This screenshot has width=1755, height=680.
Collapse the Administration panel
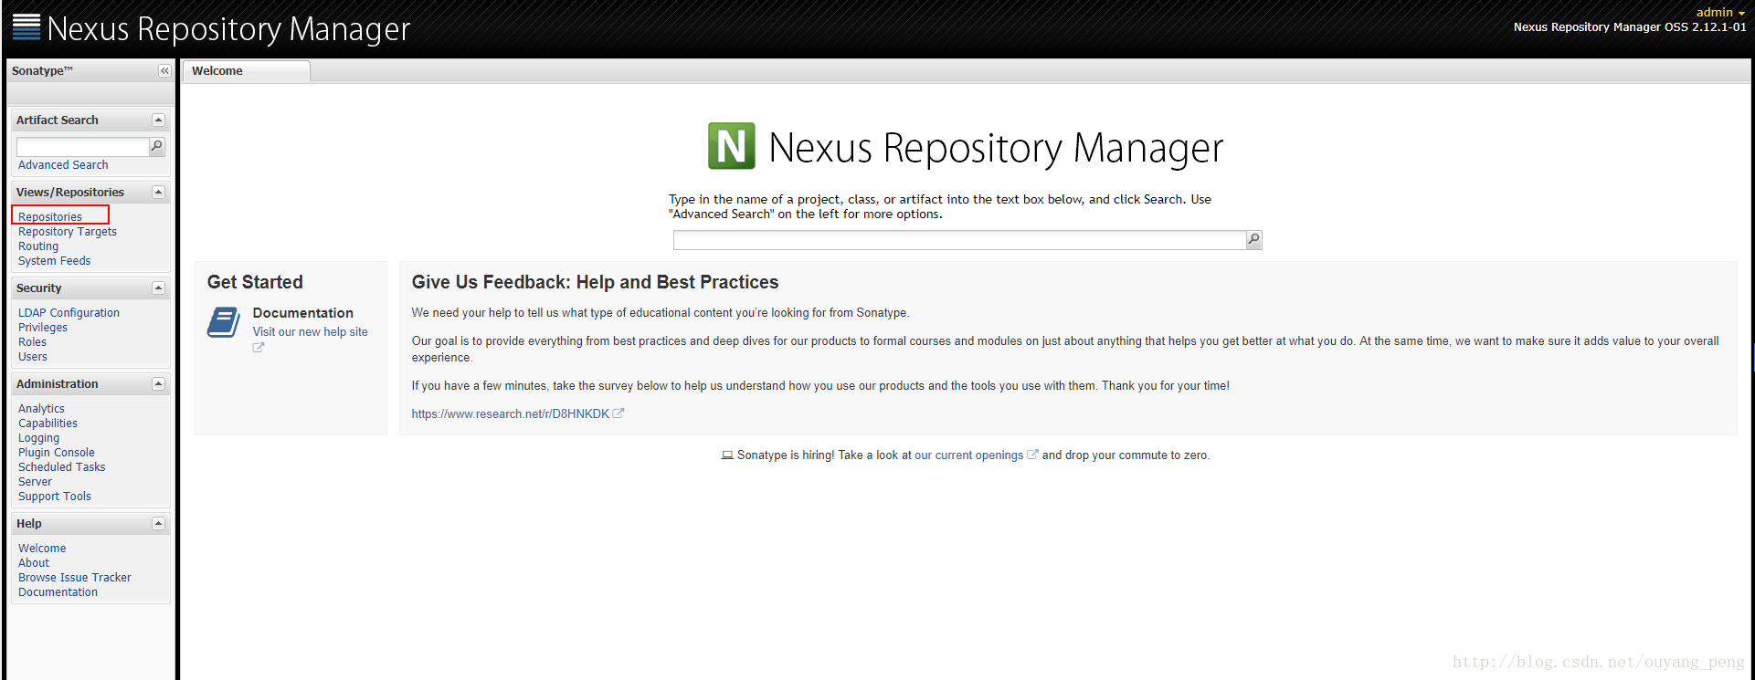158,384
